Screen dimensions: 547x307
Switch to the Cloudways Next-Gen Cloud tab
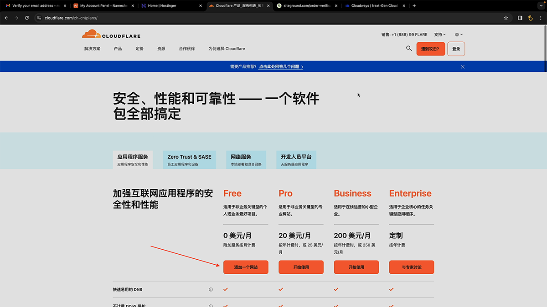point(374,6)
